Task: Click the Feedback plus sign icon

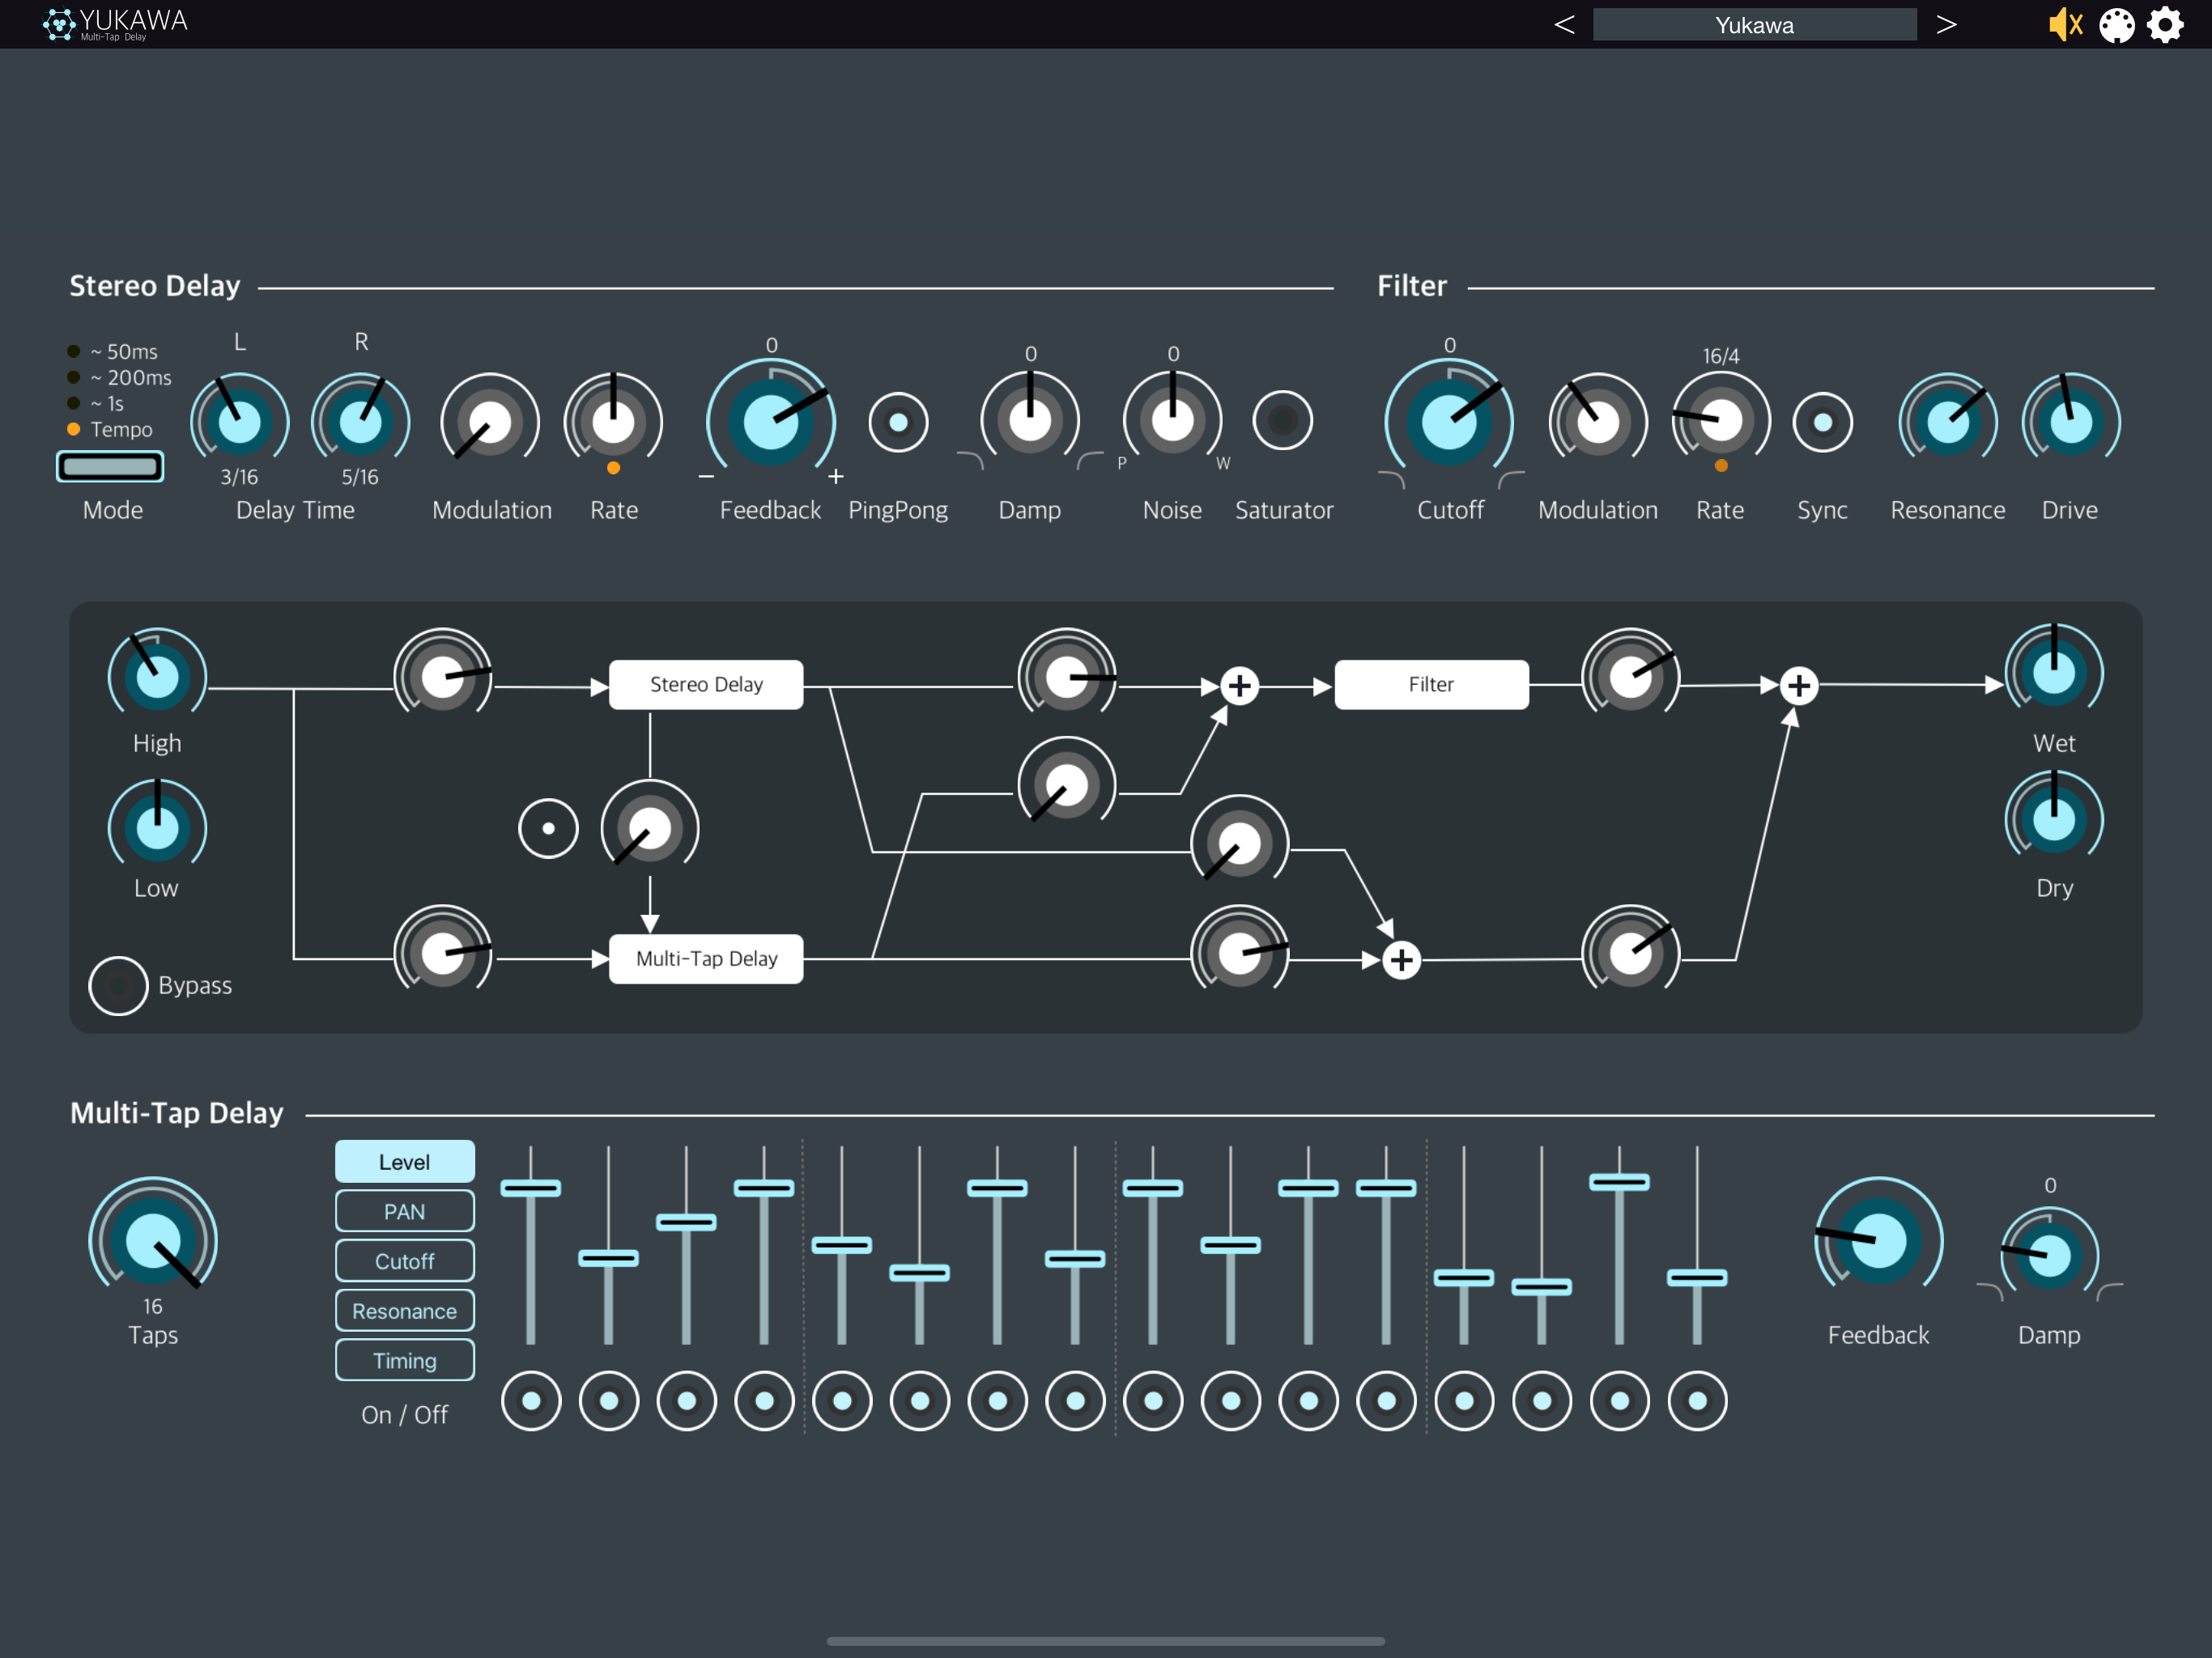Action: 836,477
